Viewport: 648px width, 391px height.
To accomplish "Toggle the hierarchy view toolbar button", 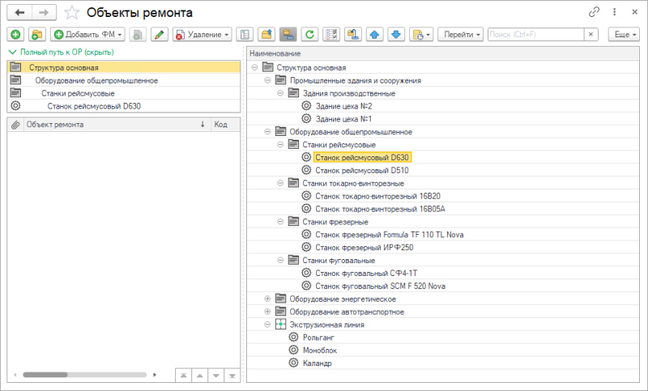I will (x=288, y=34).
